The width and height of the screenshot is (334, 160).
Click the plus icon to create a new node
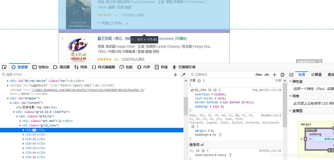(175, 75)
